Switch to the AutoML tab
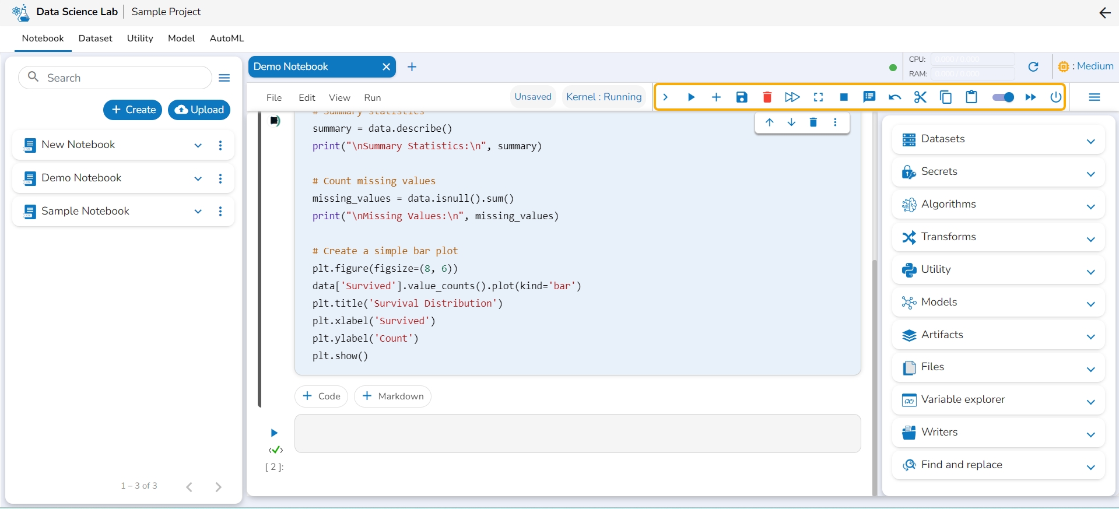Image resolution: width=1119 pixels, height=509 pixels. [x=227, y=38]
